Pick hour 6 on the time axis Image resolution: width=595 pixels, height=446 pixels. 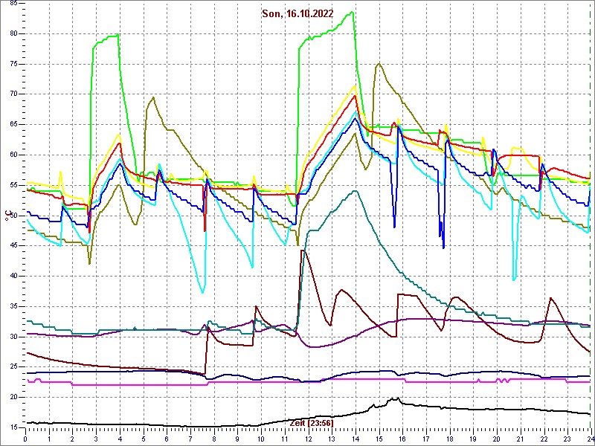click(167, 440)
